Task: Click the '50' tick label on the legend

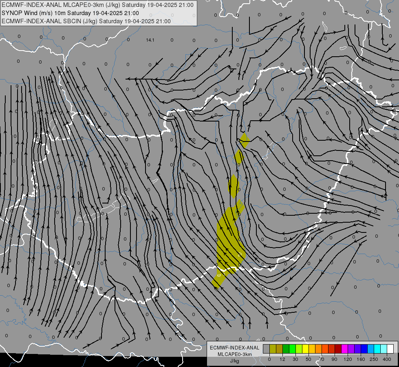Action: (x=309, y=359)
